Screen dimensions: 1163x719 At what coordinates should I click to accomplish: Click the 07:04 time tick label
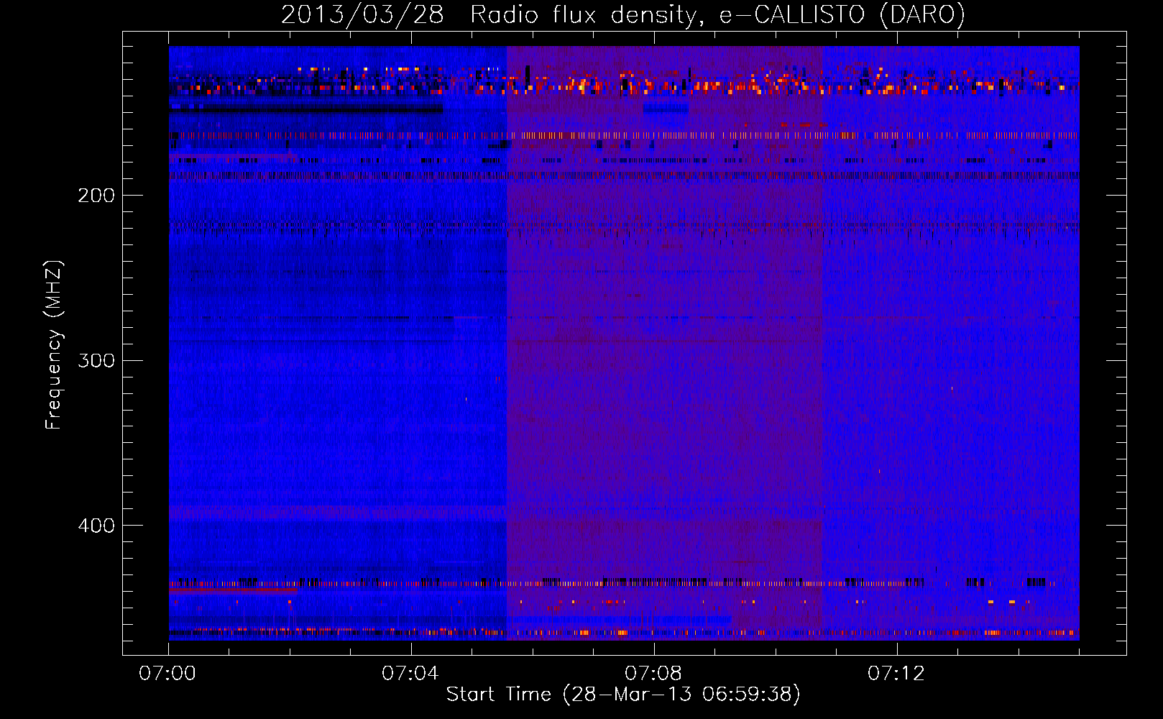(410, 674)
